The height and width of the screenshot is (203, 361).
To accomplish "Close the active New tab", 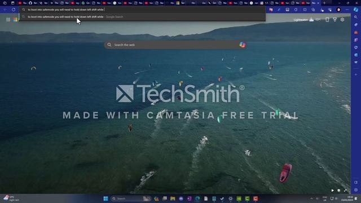I will [x=318, y=3].
